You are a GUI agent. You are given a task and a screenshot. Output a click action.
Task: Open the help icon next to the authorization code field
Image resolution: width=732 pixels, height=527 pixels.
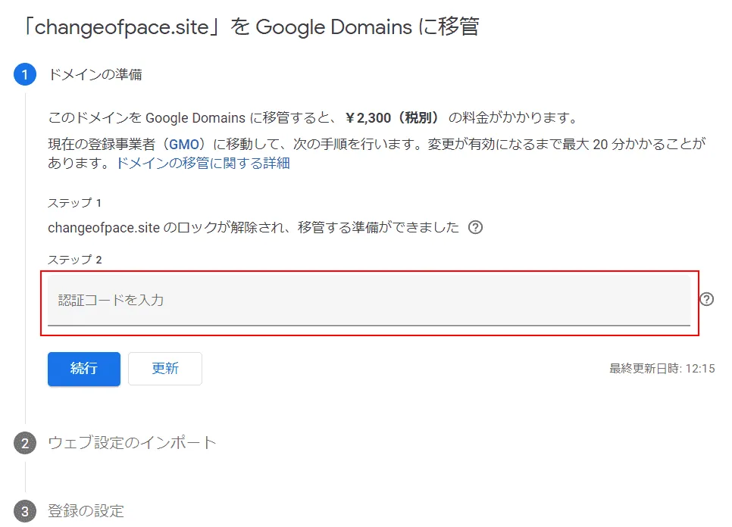click(x=707, y=300)
